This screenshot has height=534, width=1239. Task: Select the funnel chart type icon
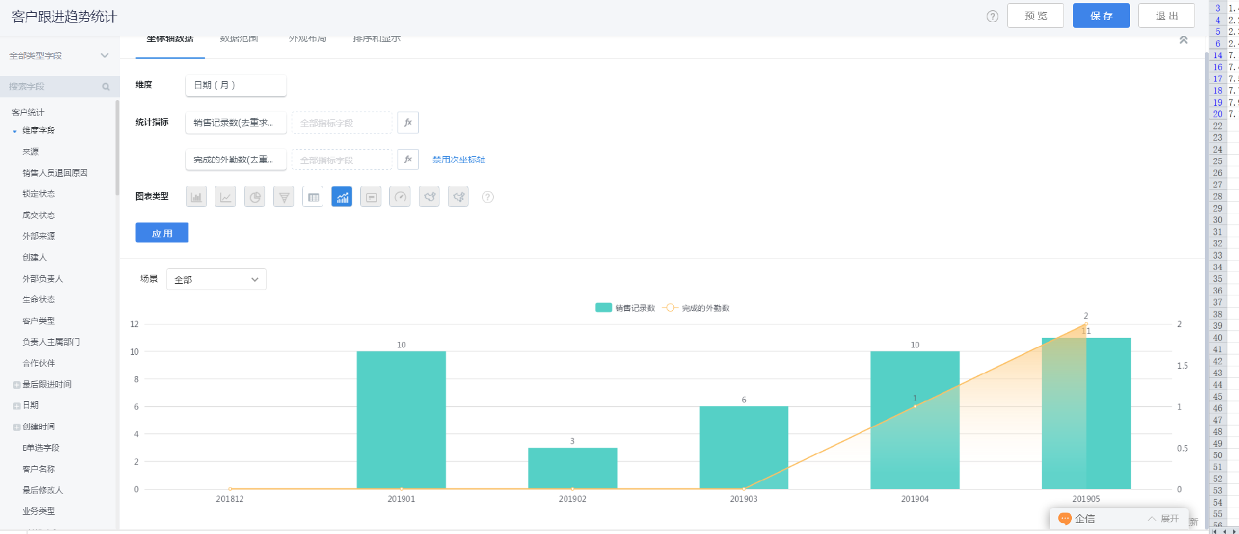point(284,197)
